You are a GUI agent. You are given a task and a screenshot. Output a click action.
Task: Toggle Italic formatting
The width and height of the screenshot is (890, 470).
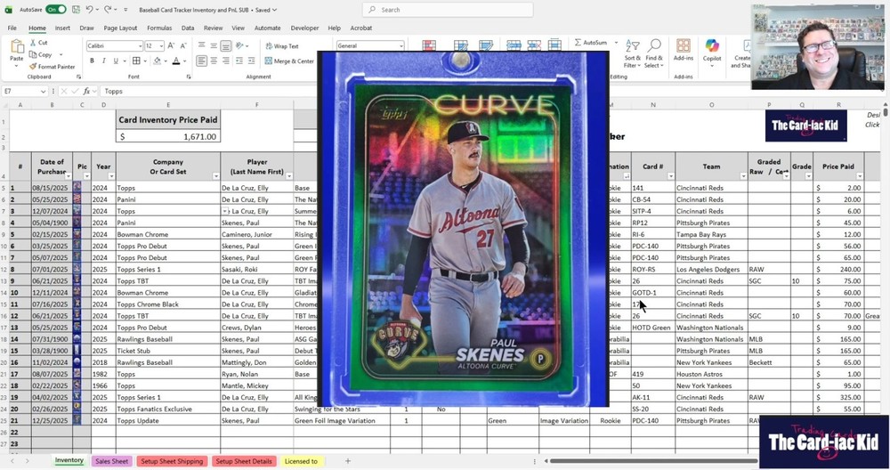pos(104,61)
